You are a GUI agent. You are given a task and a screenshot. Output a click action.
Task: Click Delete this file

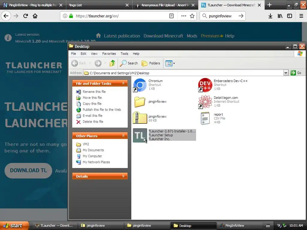coord(93,122)
